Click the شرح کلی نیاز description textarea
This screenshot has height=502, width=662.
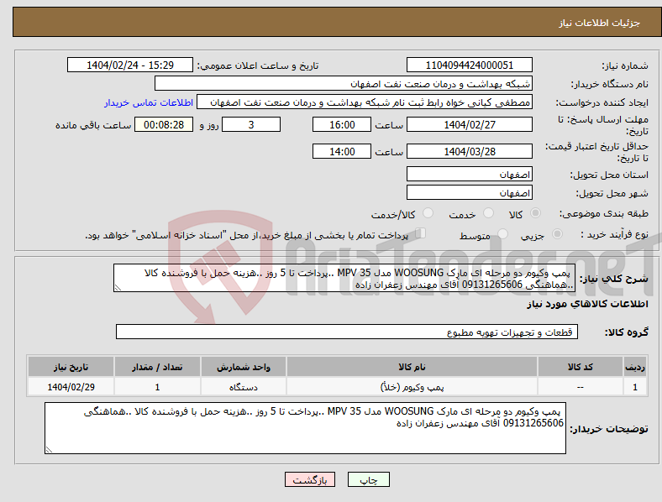pyautogui.click(x=344, y=278)
